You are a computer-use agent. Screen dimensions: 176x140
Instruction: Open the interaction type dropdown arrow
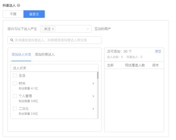88,29
